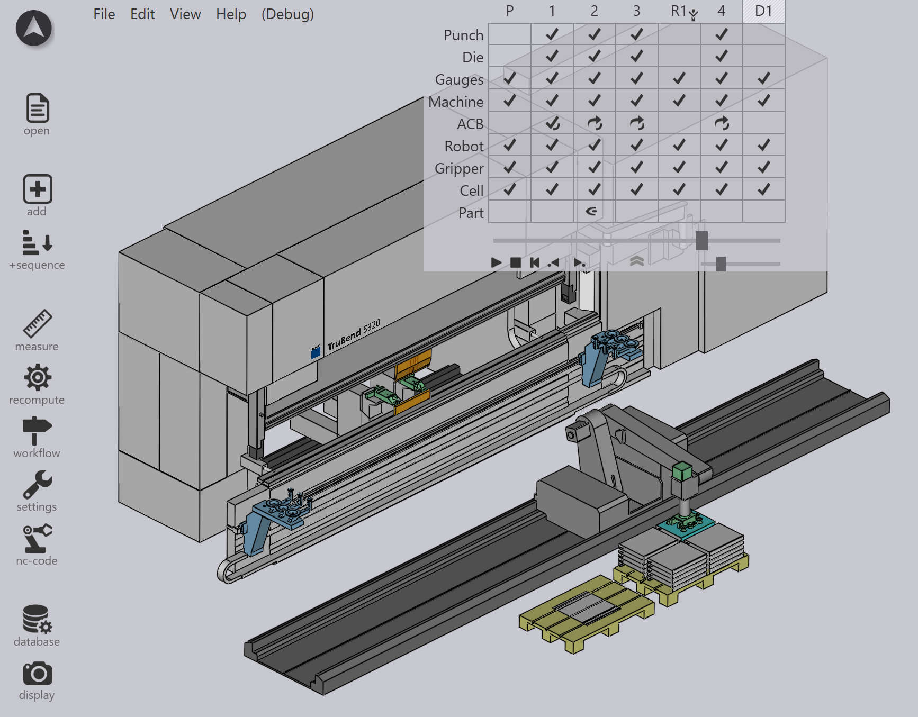Toggle the Punch check in column 1
This screenshot has width=918, height=717.
552,34
